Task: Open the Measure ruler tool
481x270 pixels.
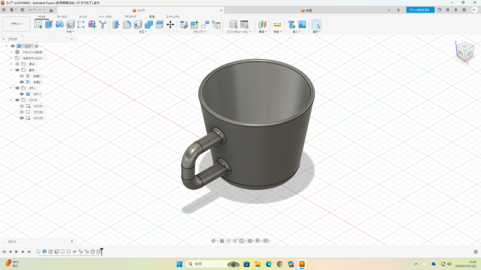Action: coord(277,24)
